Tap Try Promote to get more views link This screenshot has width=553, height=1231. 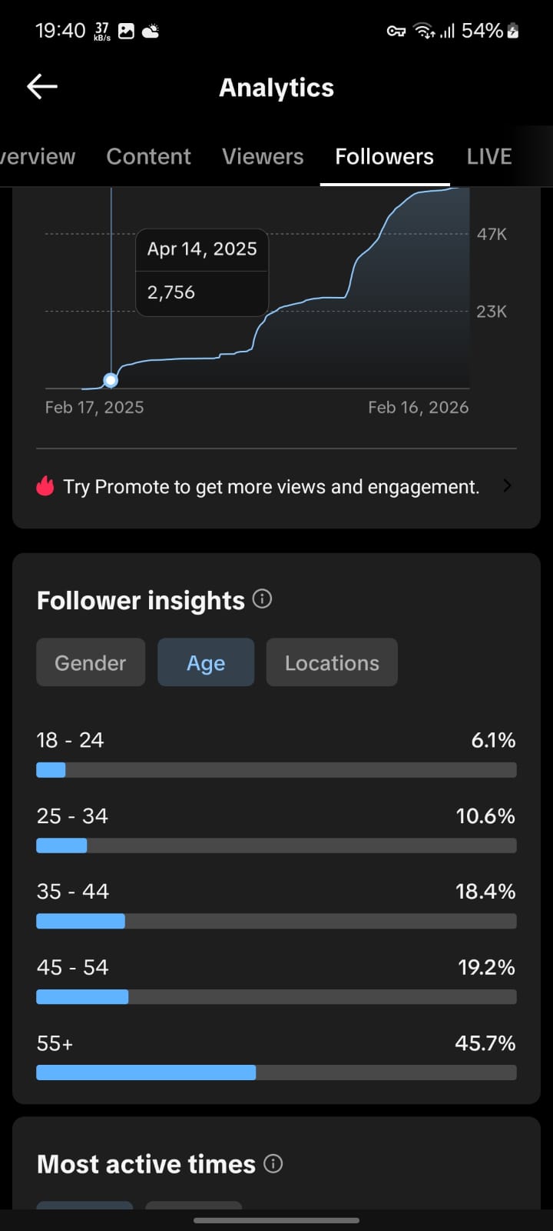(271, 486)
